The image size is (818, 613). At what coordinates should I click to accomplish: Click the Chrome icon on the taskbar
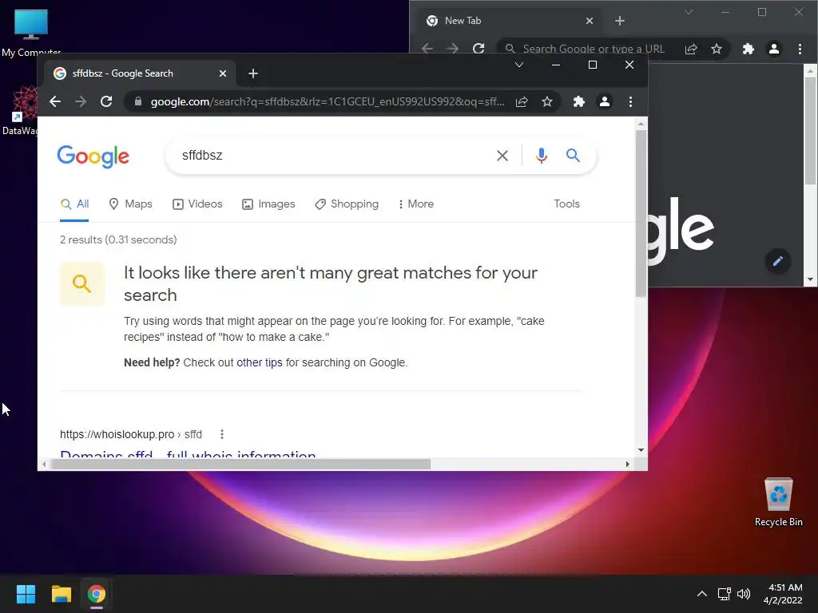point(97,594)
